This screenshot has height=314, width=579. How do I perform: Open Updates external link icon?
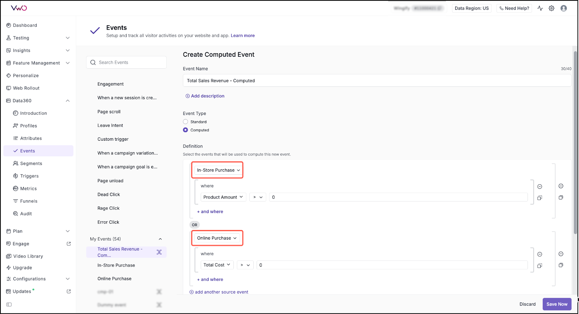tap(69, 291)
